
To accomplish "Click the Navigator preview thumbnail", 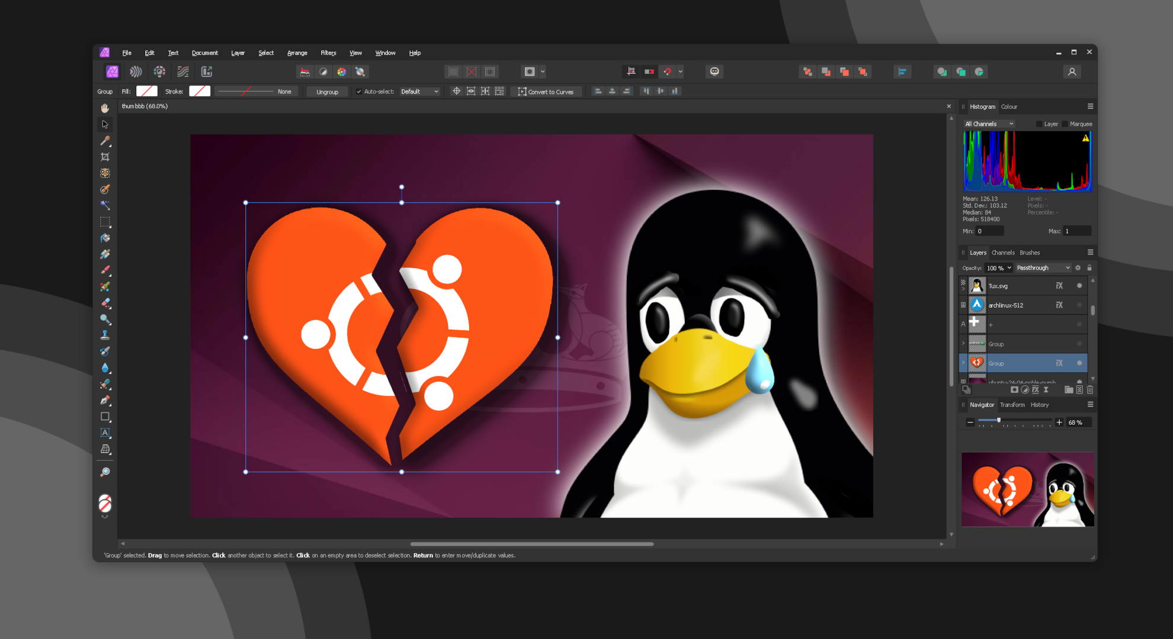I will click(x=1028, y=490).
